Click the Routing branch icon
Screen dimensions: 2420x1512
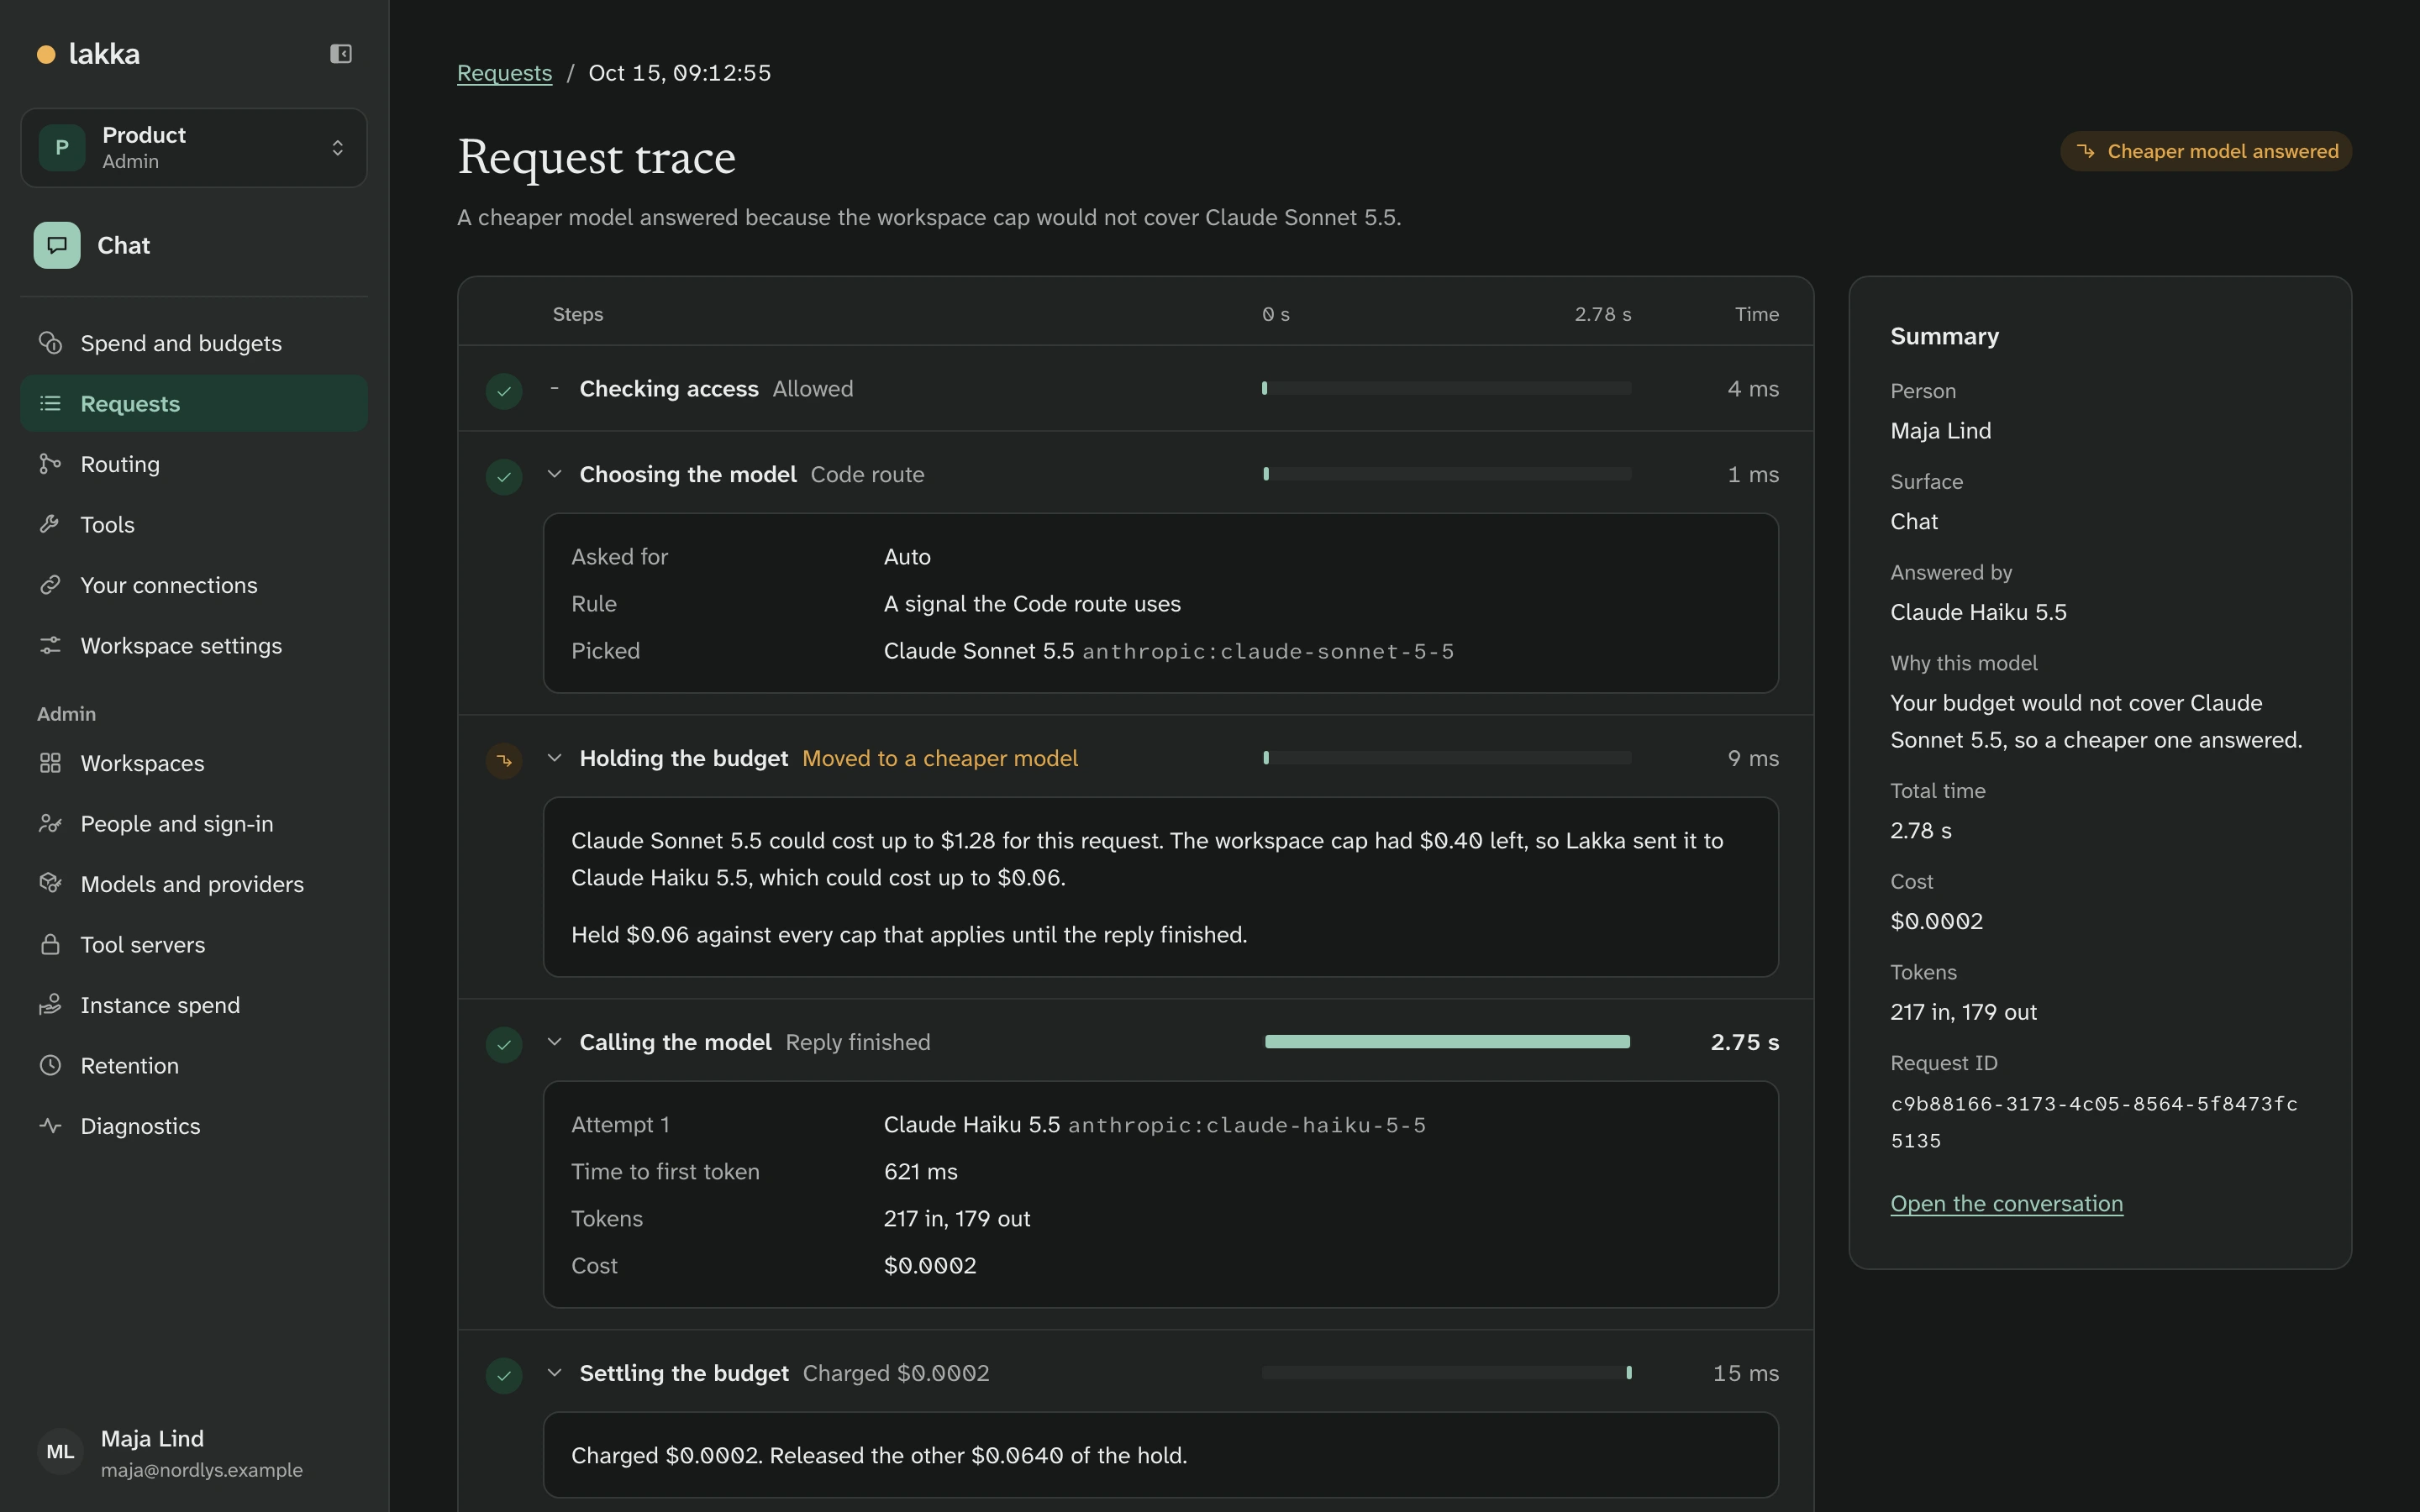50,464
